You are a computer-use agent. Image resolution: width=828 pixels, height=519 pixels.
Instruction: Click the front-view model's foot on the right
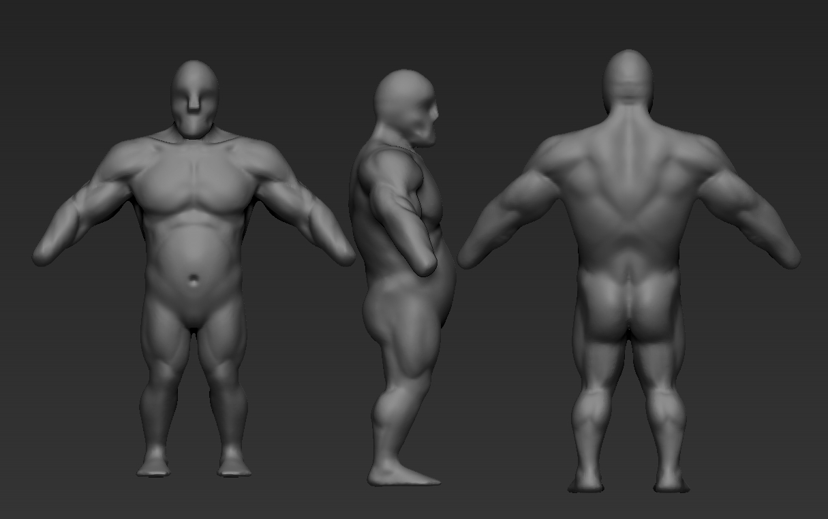point(234,464)
